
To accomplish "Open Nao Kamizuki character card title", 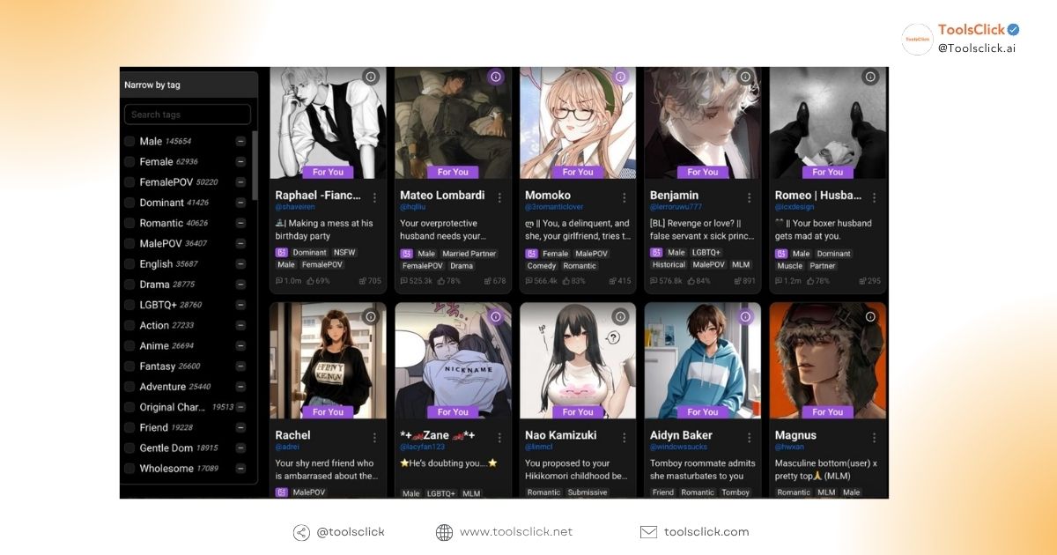I will click(x=561, y=435).
